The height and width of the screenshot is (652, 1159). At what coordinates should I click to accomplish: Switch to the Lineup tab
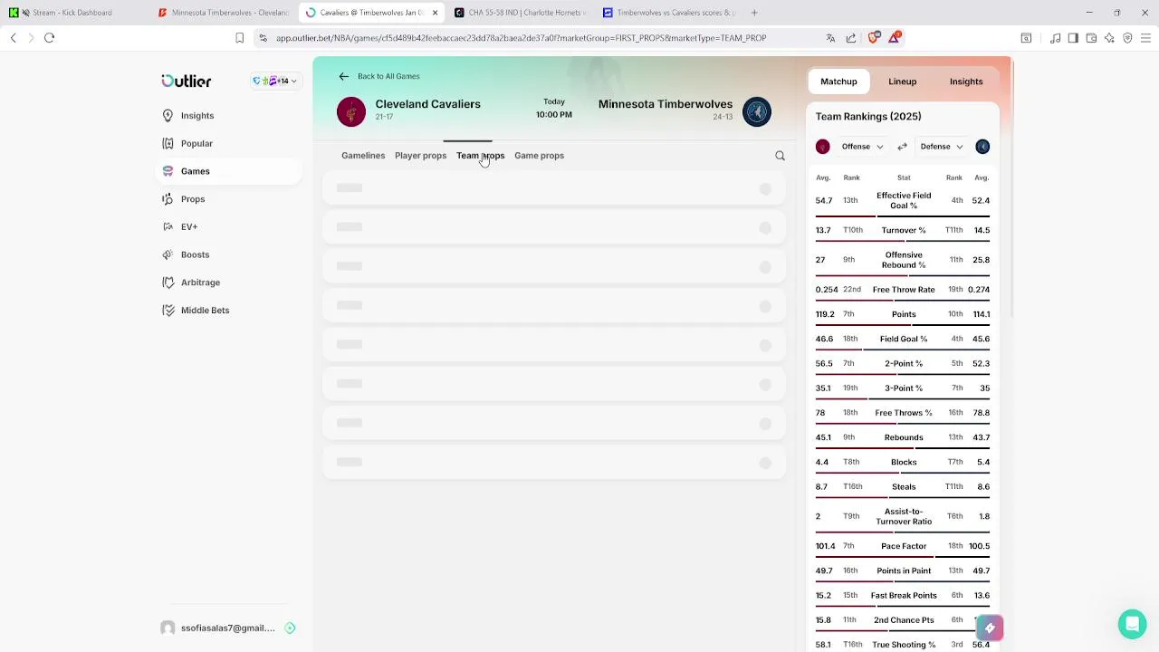click(x=902, y=81)
